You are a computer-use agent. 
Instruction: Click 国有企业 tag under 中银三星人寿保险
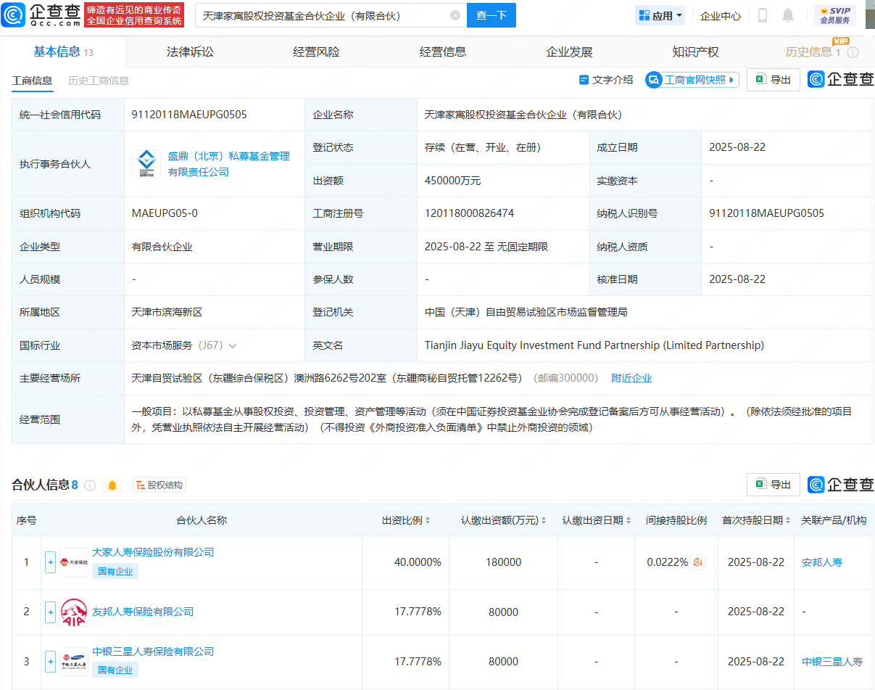(115, 670)
